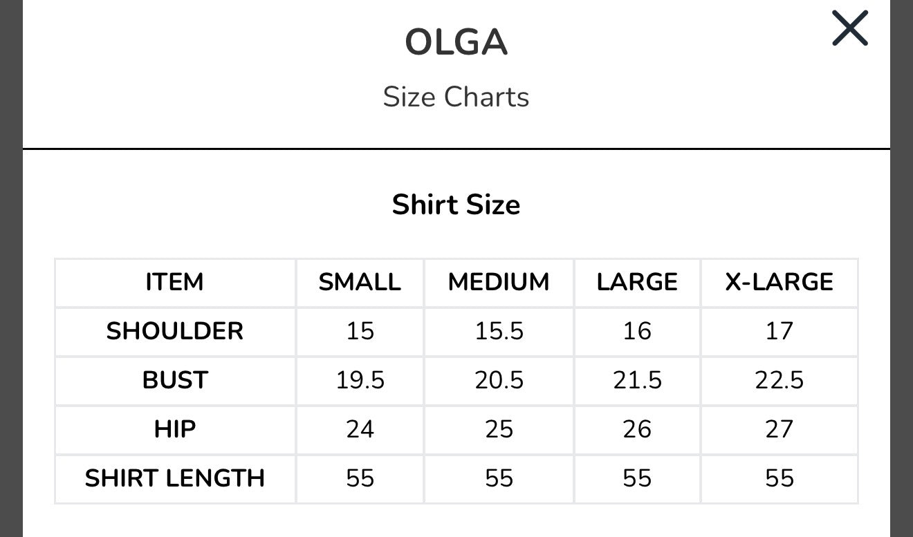Screen dimensions: 913x537
Task: Click the Shirt Size heading
Action: coord(456,205)
